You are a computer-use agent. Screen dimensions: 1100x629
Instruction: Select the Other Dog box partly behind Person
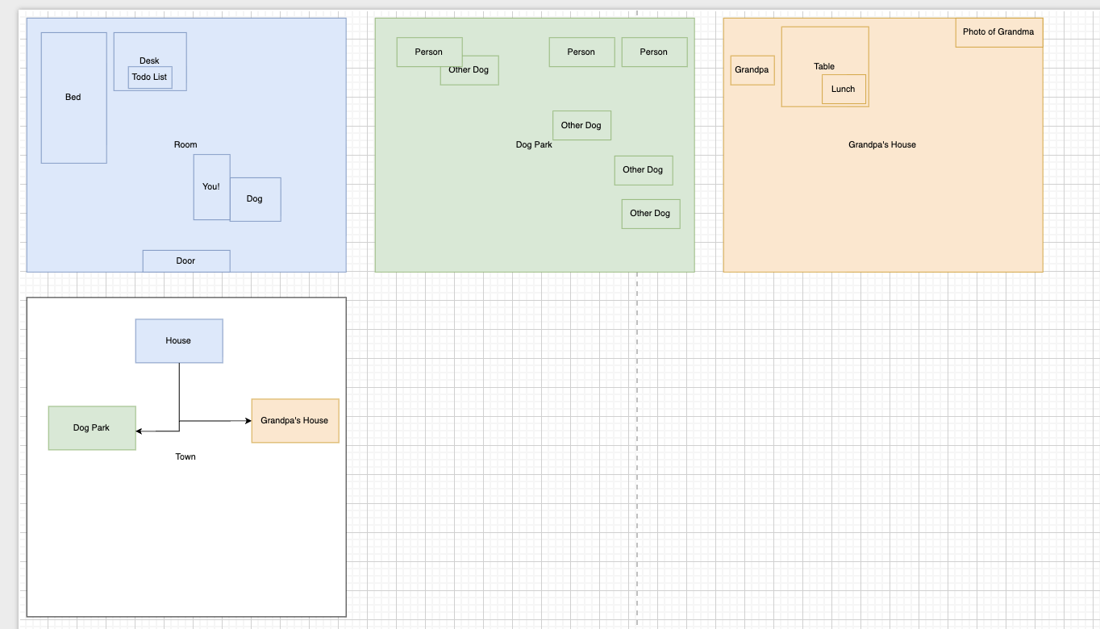479,75
